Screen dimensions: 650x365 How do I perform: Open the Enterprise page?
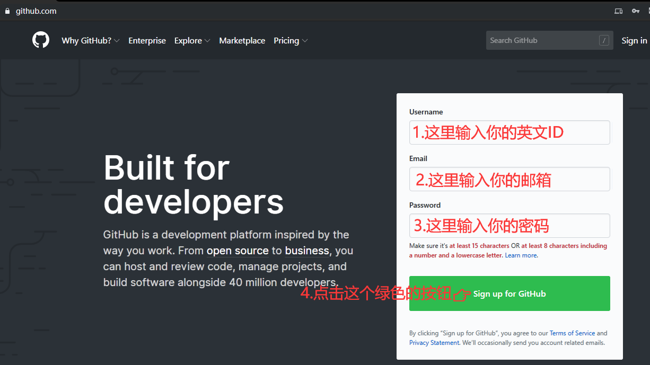tap(147, 41)
